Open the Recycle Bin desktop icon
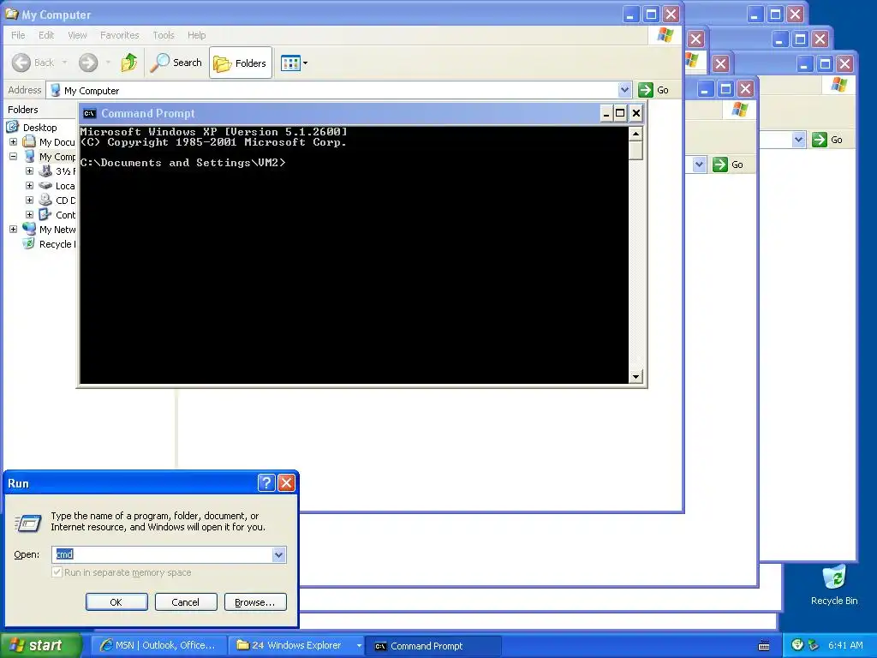The width and height of the screenshot is (877, 658). tap(834, 584)
